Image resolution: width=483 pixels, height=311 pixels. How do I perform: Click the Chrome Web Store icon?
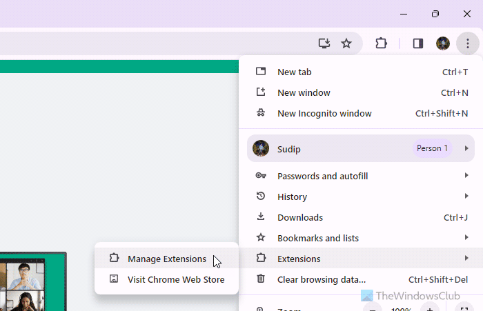click(114, 279)
